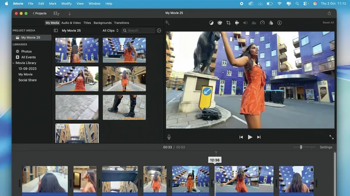The width and height of the screenshot is (350, 196).
Task: Click the magic wand auto-enhance icon
Action: coord(167,22)
